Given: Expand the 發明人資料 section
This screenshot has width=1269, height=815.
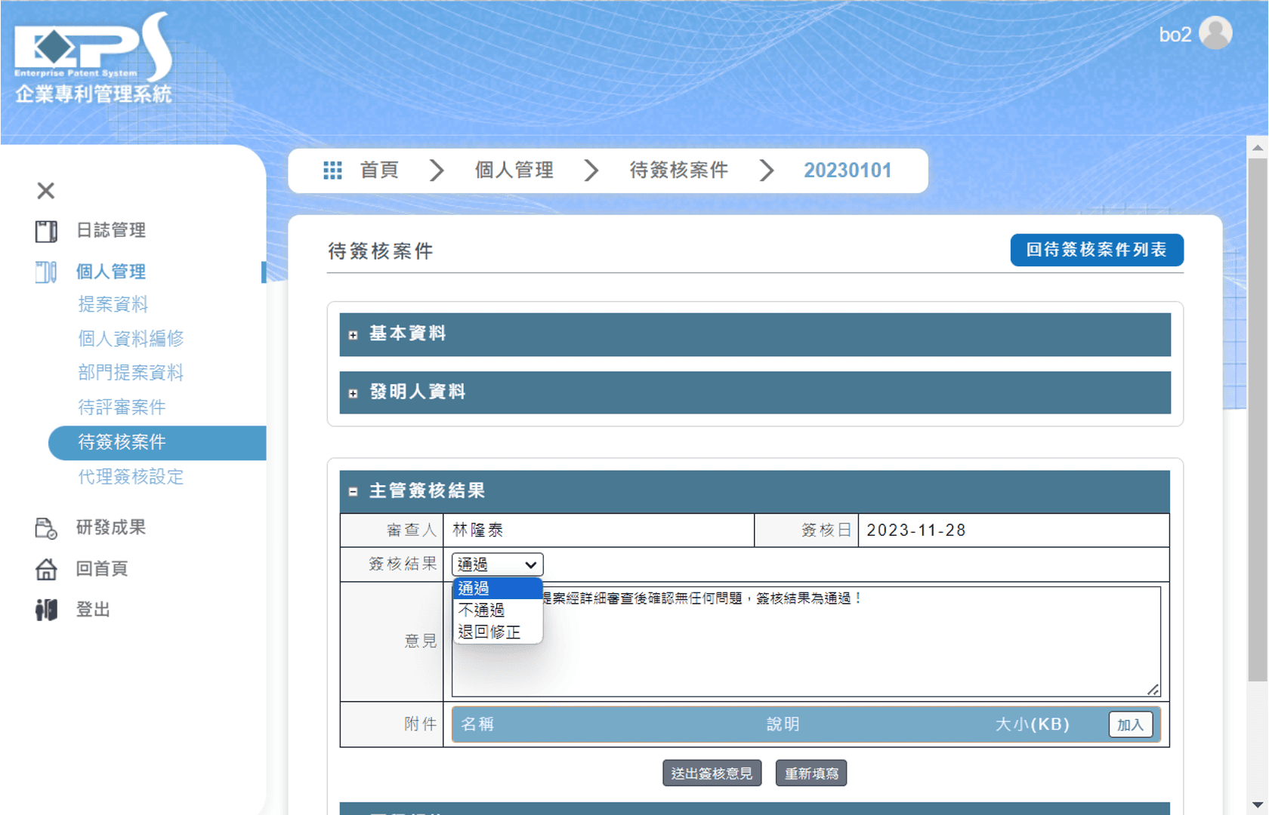Looking at the screenshot, I should coord(353,393).
